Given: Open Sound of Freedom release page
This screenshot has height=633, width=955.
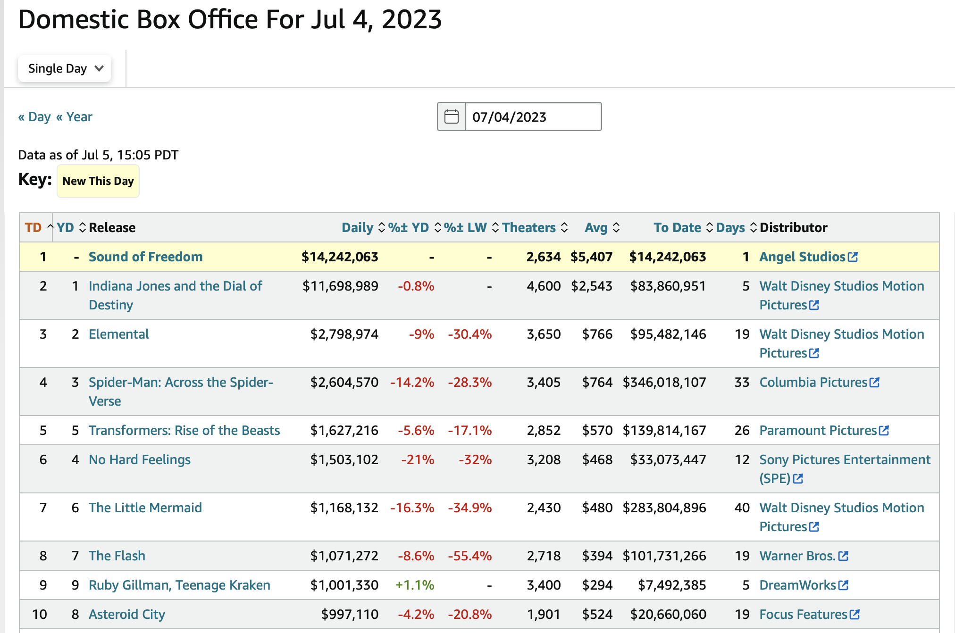Looking at the screenshot, I should (x=145, y=257).
